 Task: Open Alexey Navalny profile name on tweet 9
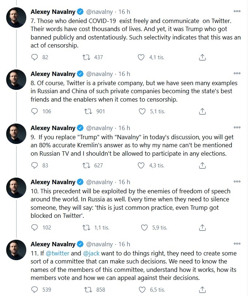(53, 128)
